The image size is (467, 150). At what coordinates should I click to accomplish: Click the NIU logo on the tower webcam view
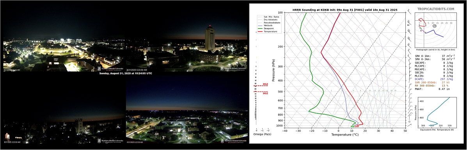click(234, 69)
